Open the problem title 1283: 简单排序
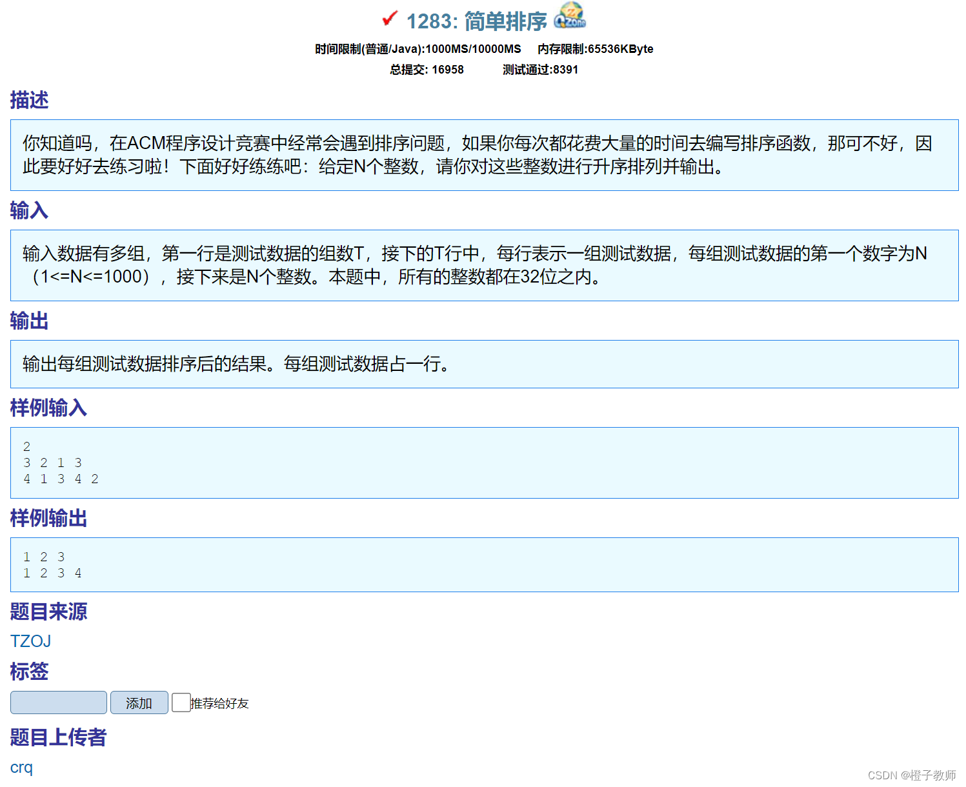Image resolution: width=966 pixels, height=787 pixels. [476, 21]
